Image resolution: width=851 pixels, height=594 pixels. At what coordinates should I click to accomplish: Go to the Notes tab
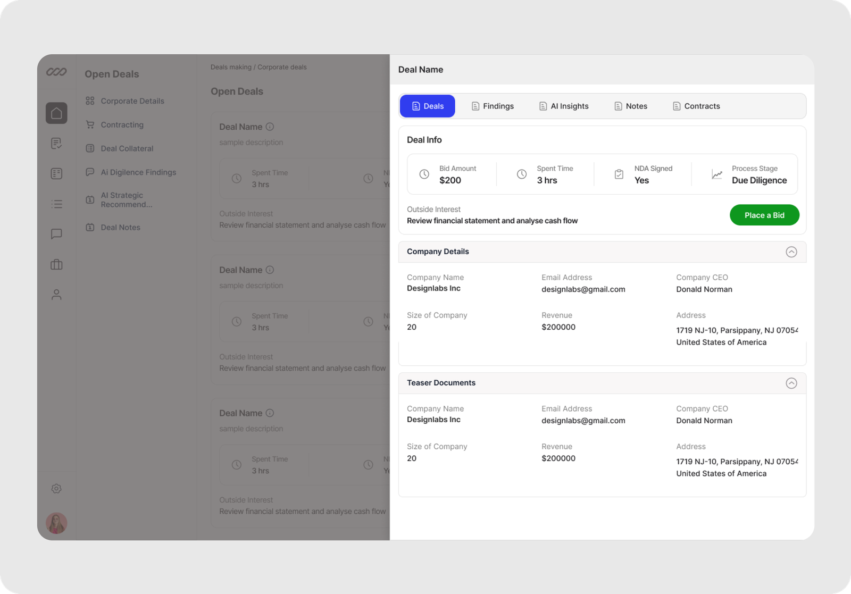(631, 106)
